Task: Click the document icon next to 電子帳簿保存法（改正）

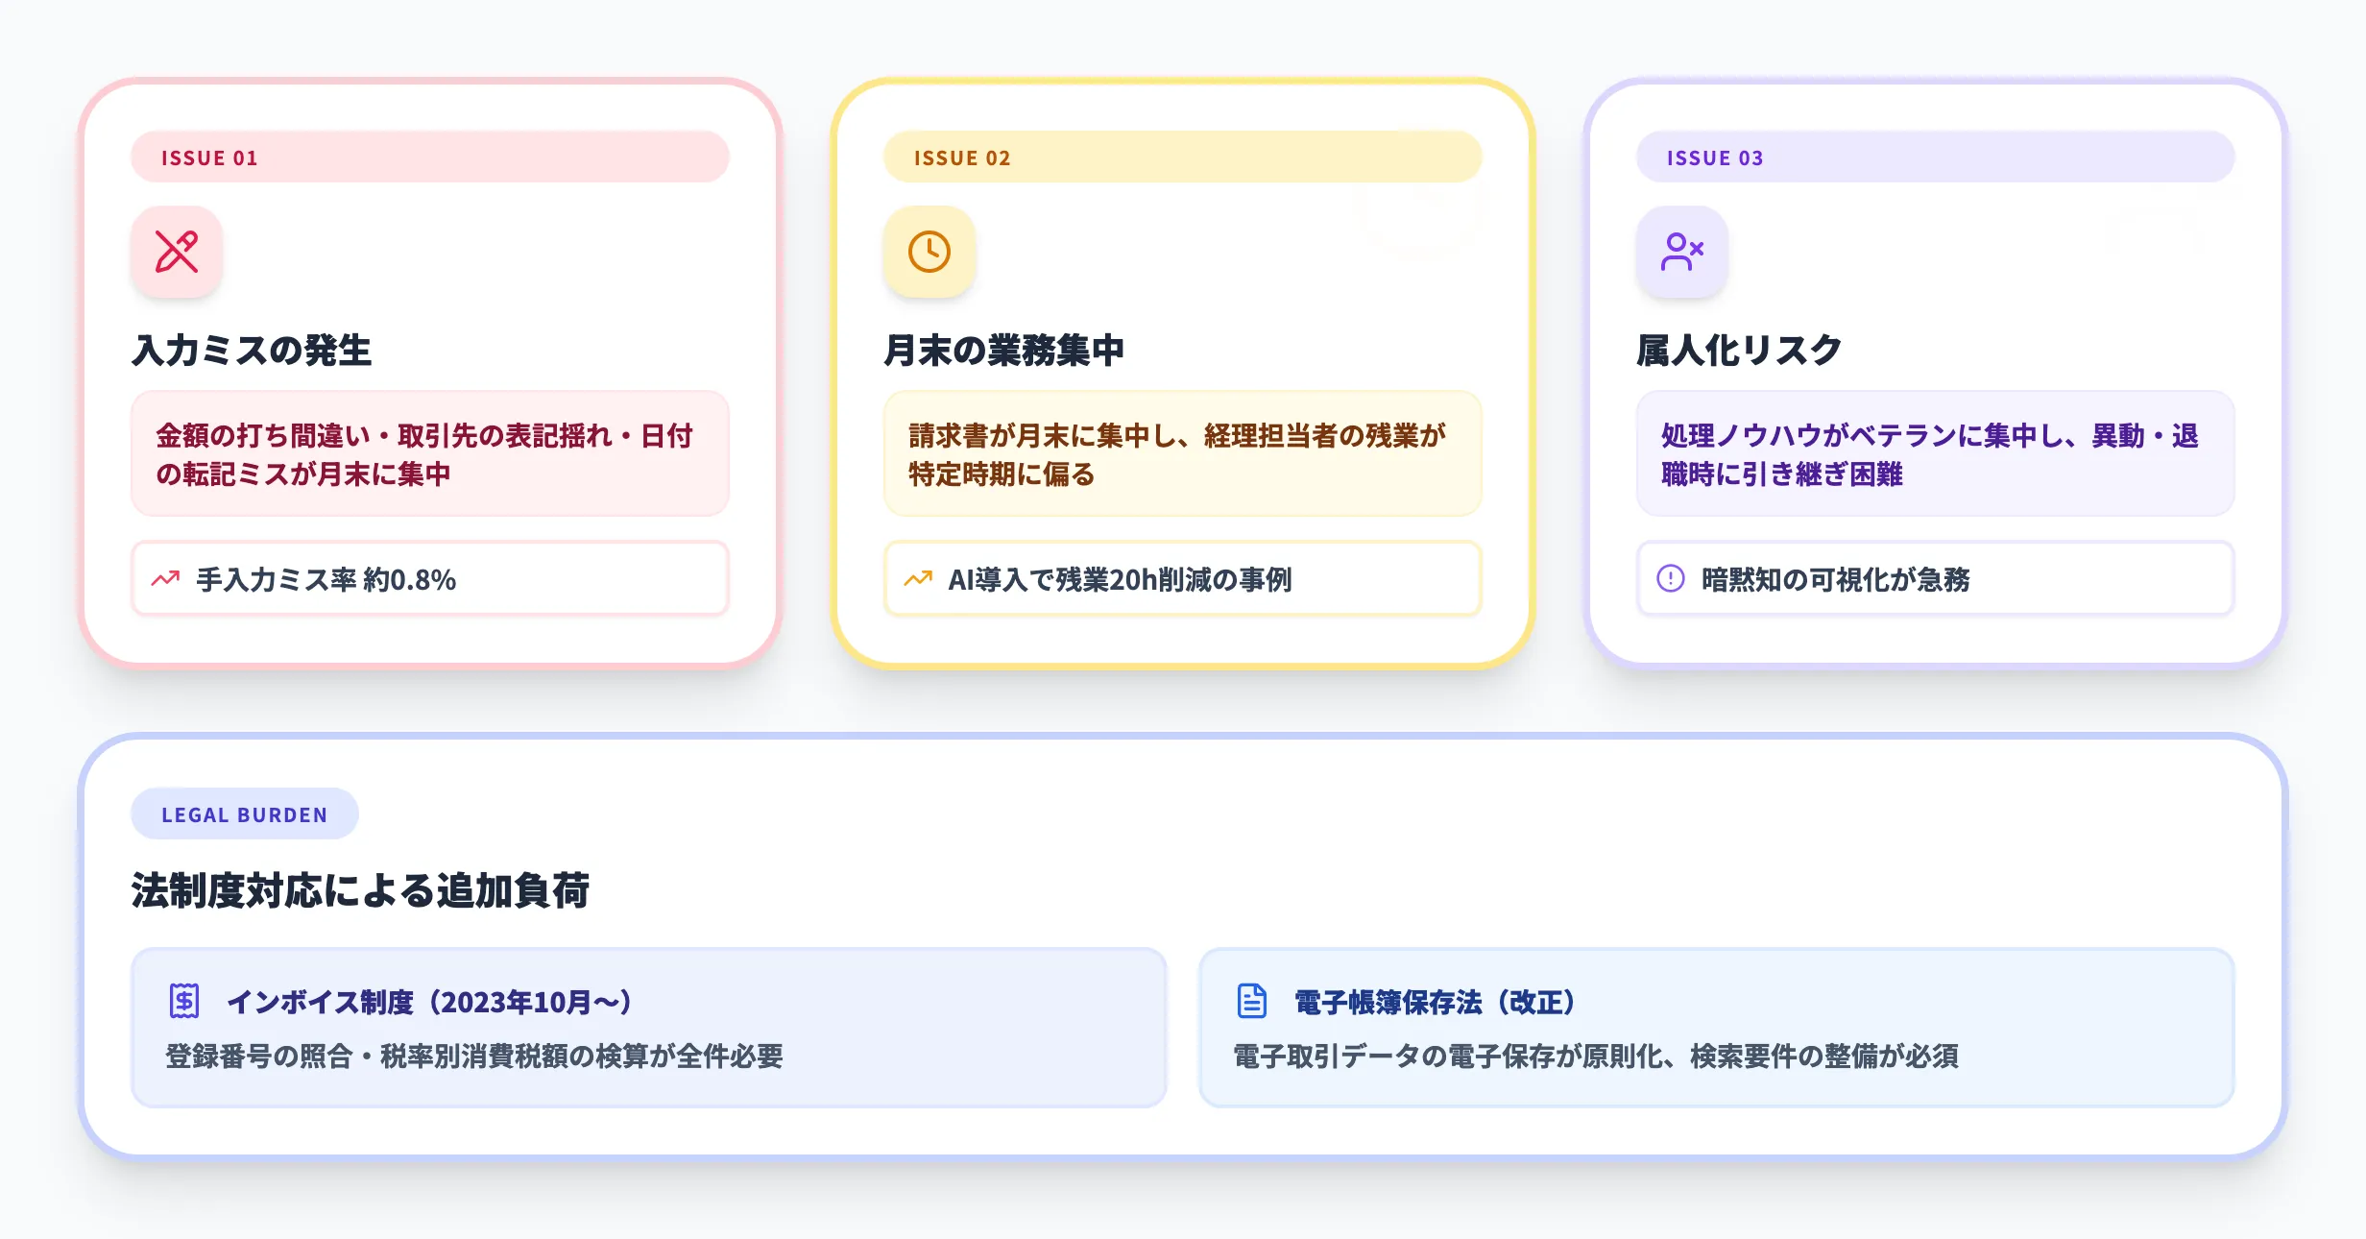Action: point(1254,1001)
